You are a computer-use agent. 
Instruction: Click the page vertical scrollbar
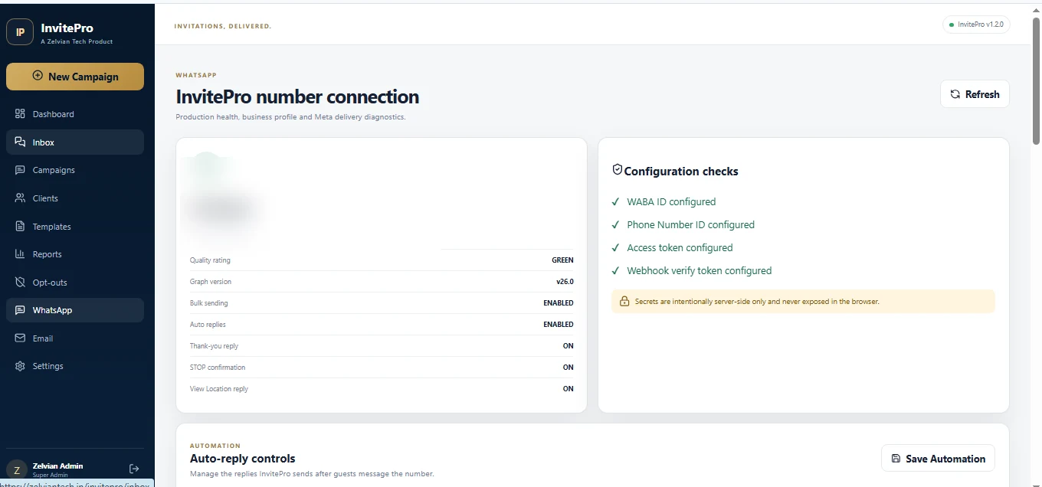tap(1036, 80)
